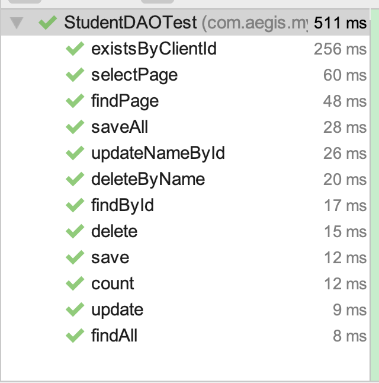Select the findAll test result
Image resolution: width=379 pixels, height=383 pixels.
[114, 336]
